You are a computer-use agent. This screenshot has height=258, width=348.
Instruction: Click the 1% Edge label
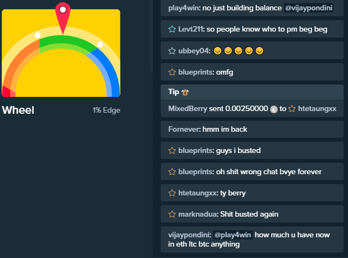[107, 110]
